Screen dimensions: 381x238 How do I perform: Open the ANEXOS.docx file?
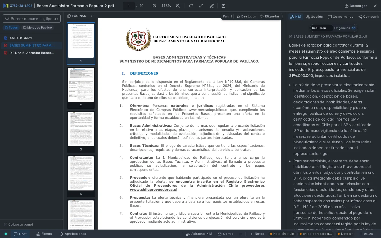click(x=32, y=38)
